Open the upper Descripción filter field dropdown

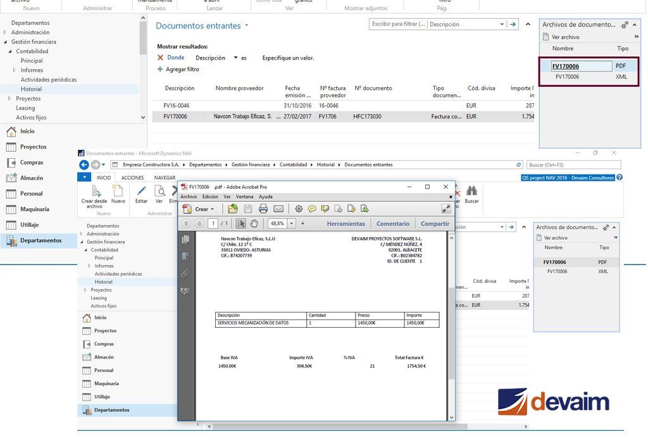pyautogui.click(x=502, y=25)
